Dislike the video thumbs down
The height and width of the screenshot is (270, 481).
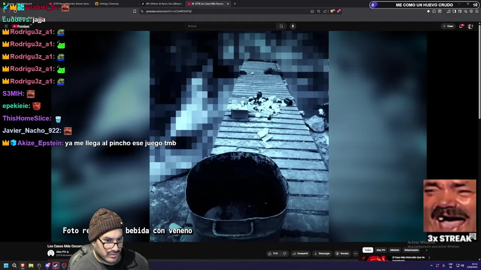(284, 253)
